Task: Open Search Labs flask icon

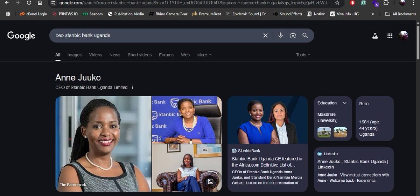Action: point(375,36)
